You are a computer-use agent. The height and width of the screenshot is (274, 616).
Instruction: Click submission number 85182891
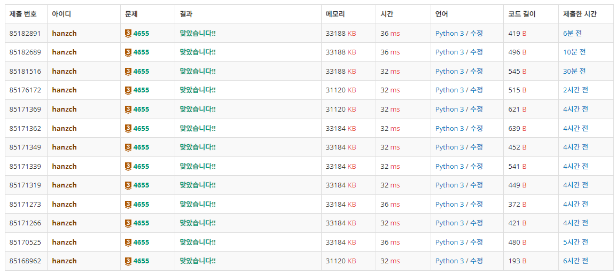click(x=25, y=33)
